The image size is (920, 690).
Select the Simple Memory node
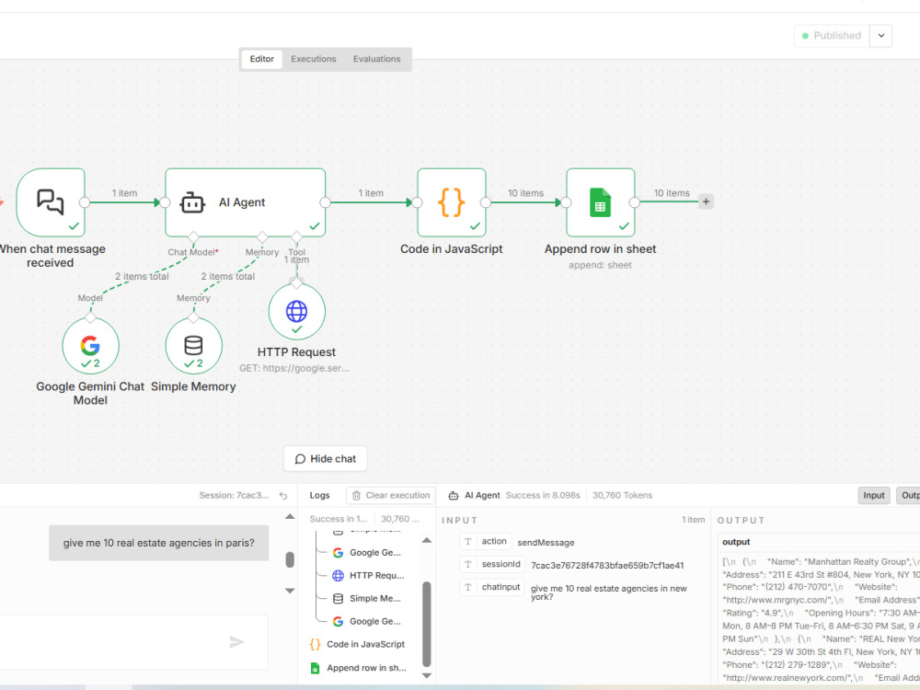[193, 346]
